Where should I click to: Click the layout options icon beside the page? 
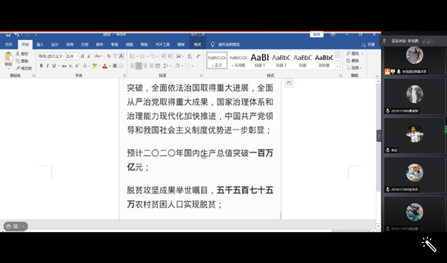click(289, 83)
